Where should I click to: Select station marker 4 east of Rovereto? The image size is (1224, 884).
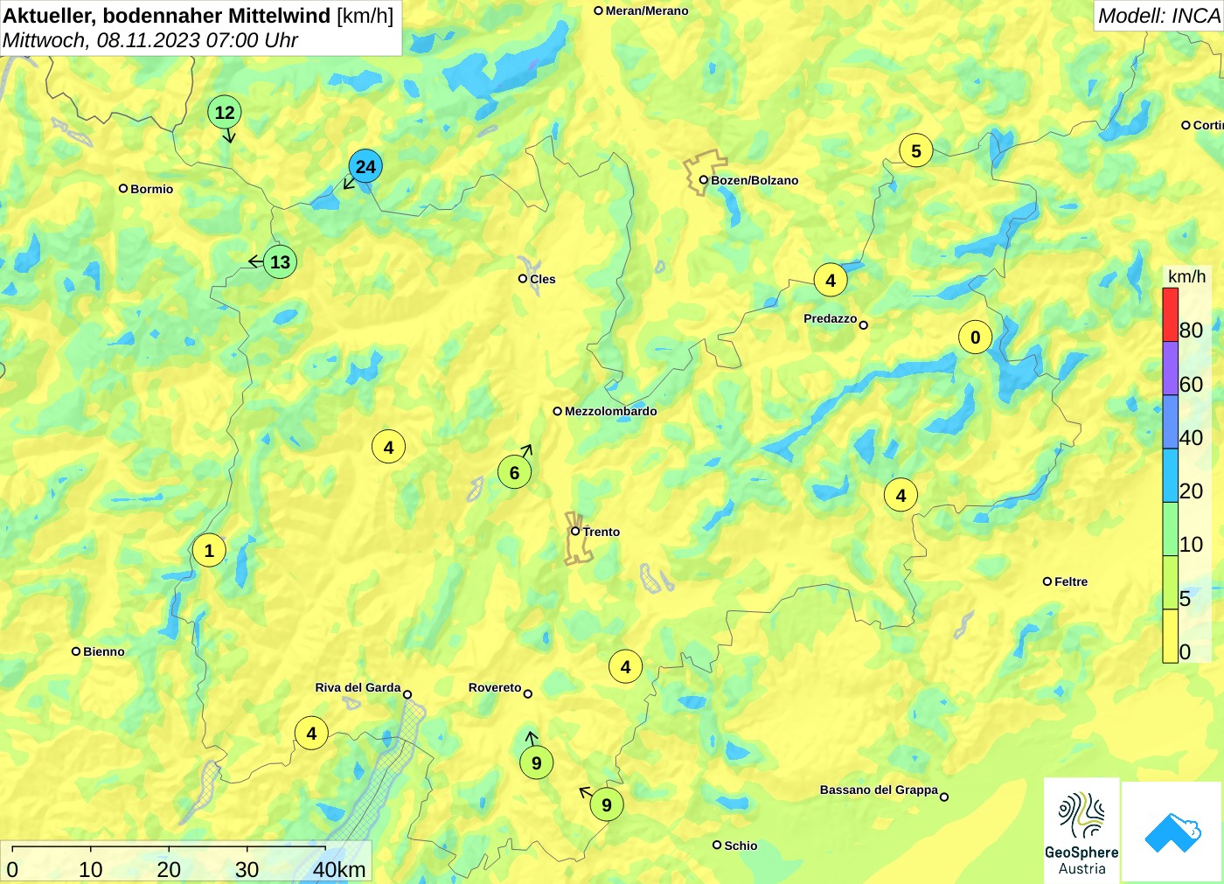(x=625, y=666)
